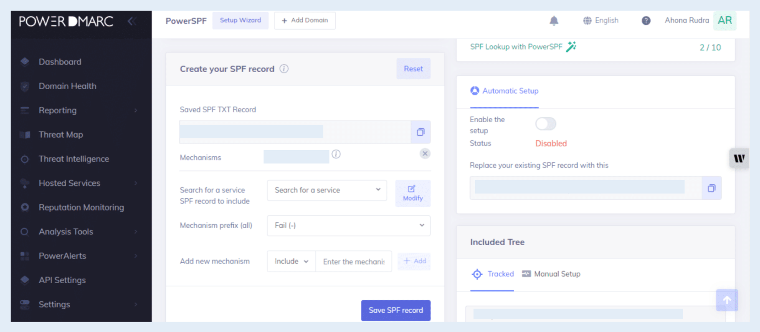Screen dimensions: 760x332
Task: Open notifications bell icon
Action: (x=554, y=21)
